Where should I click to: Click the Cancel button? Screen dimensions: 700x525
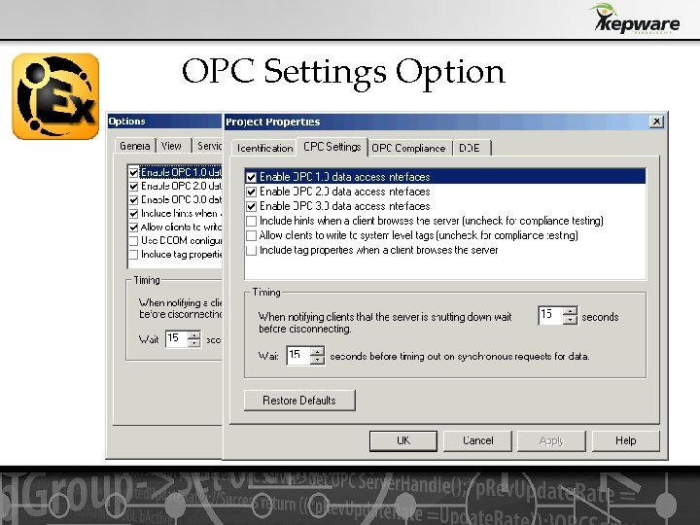click(477, 440)
